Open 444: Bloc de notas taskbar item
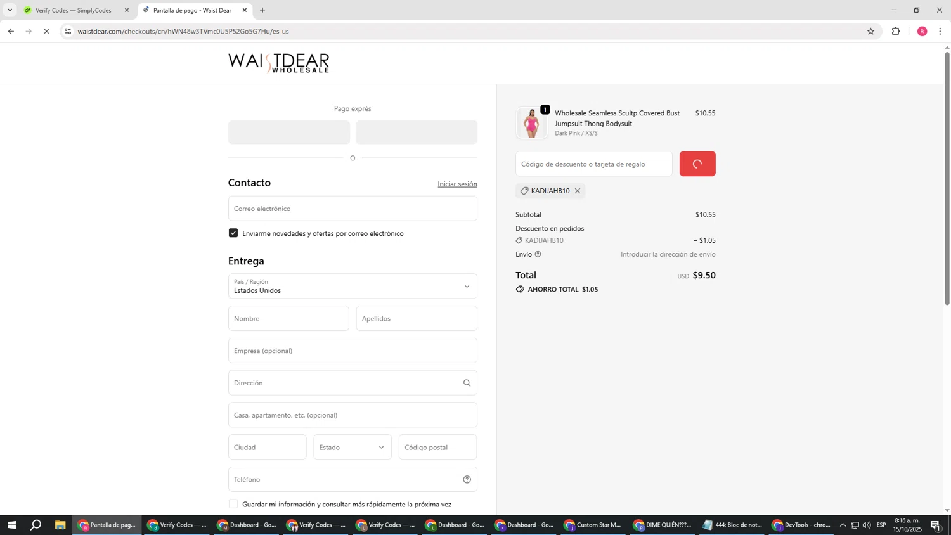The image size is (951, 535). coord(732,525)
